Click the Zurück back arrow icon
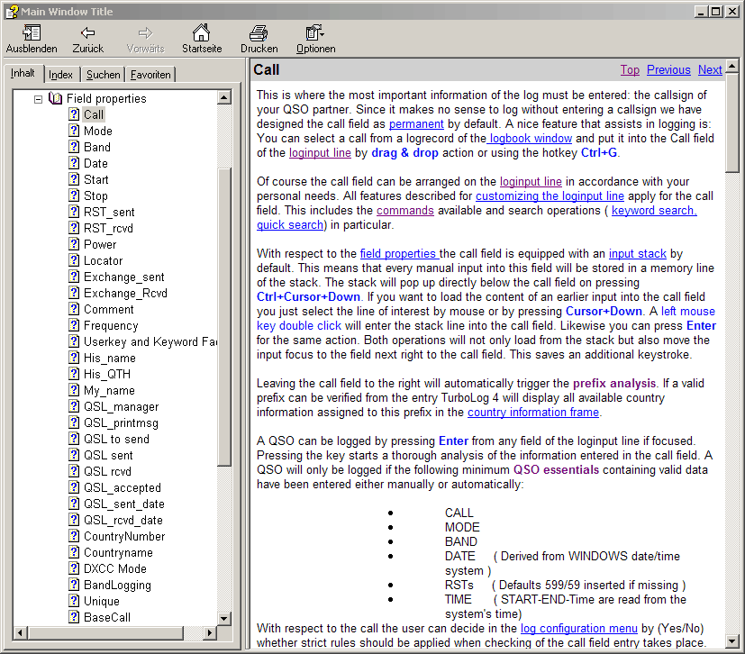The width and height of the screenshot is (745, 654). [88, 33]
